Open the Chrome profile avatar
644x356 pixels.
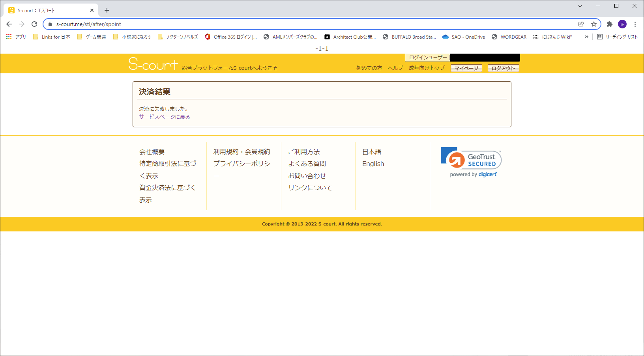click(622, 24)
